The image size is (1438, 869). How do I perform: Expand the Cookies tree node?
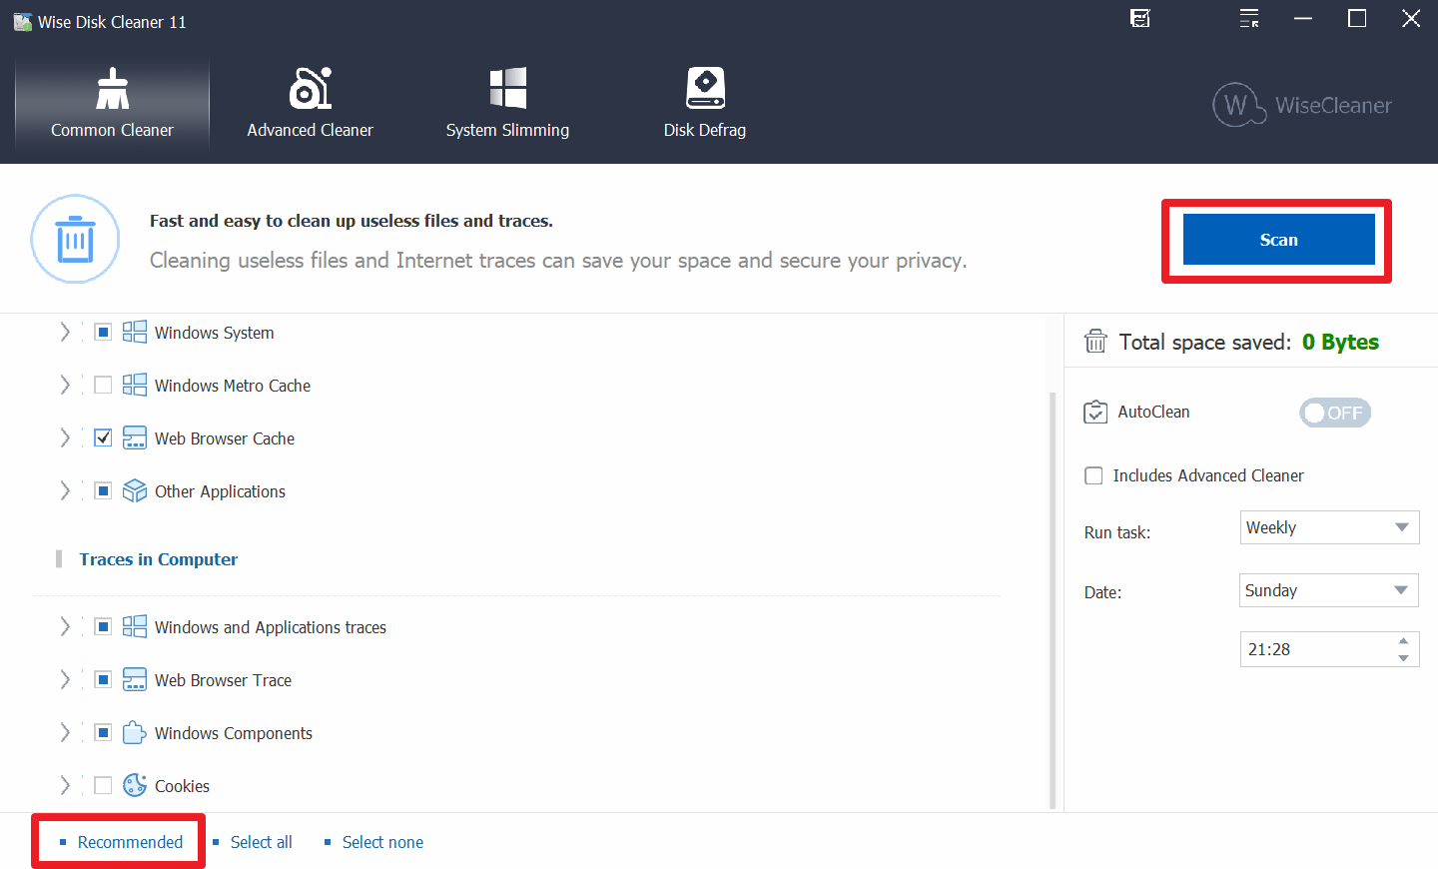tap(65, 785)
